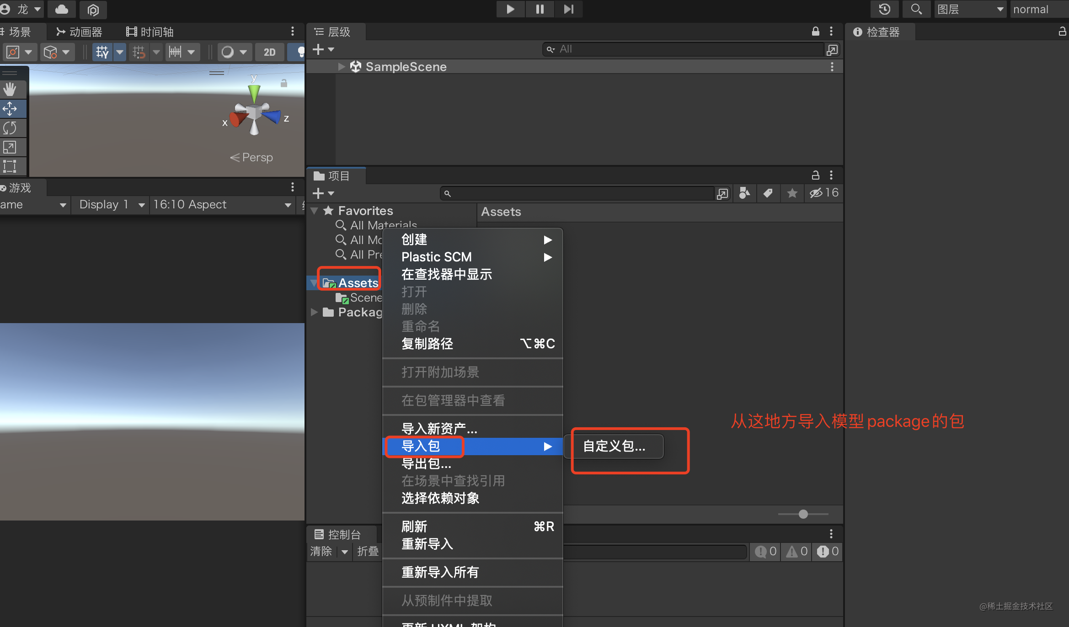
Task: Click the global search magnifier icon
Action: (916, 9)
